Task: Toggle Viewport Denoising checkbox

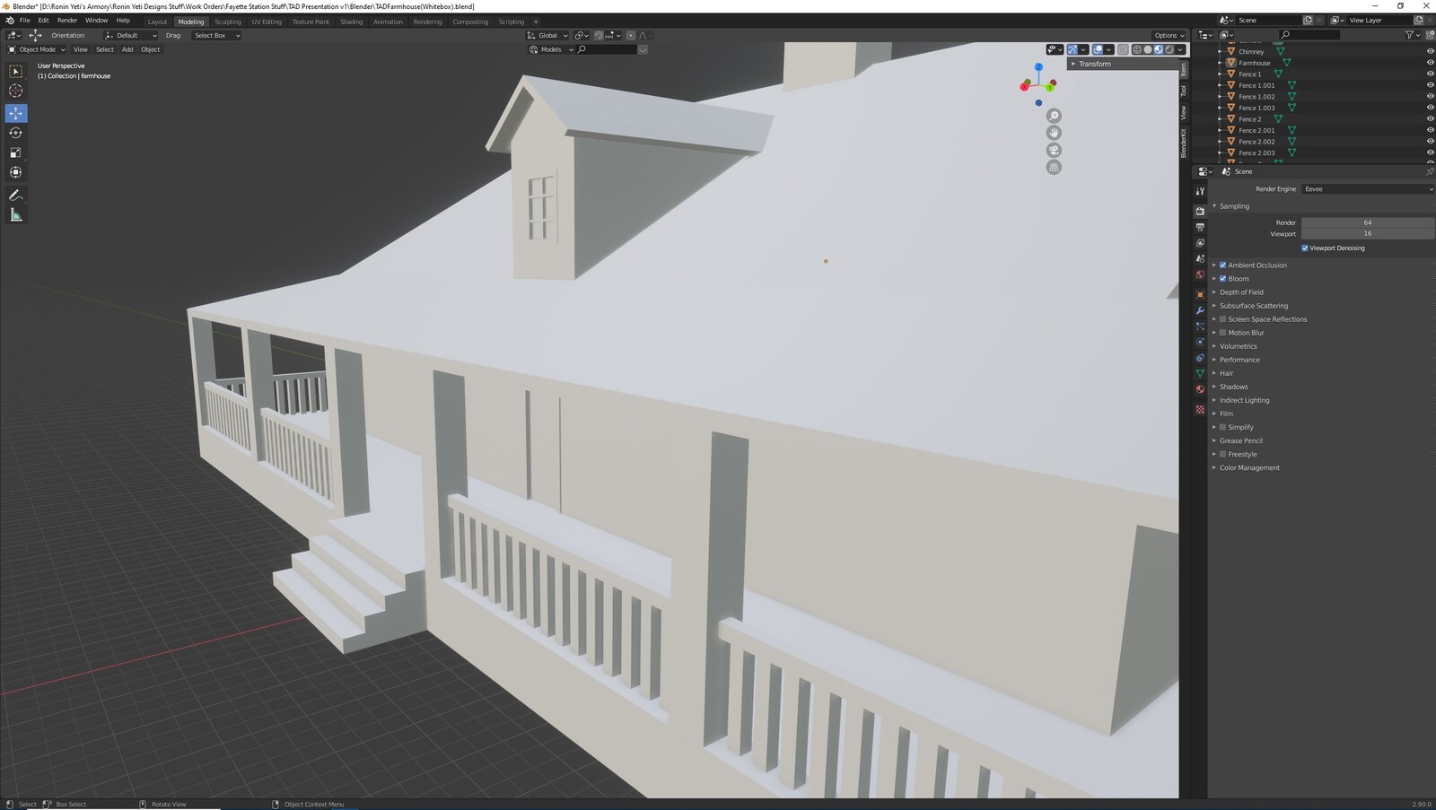Action: pyautogui.click(x=1305, y=248)
